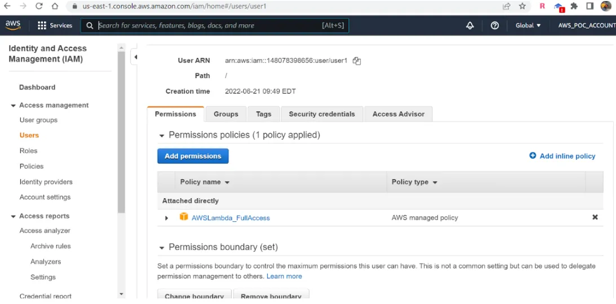The image size is (616, 304).
Task: Open the AWSLambda_FullAccess policy link
Action: pyautogui.click(x=231, y=218)
